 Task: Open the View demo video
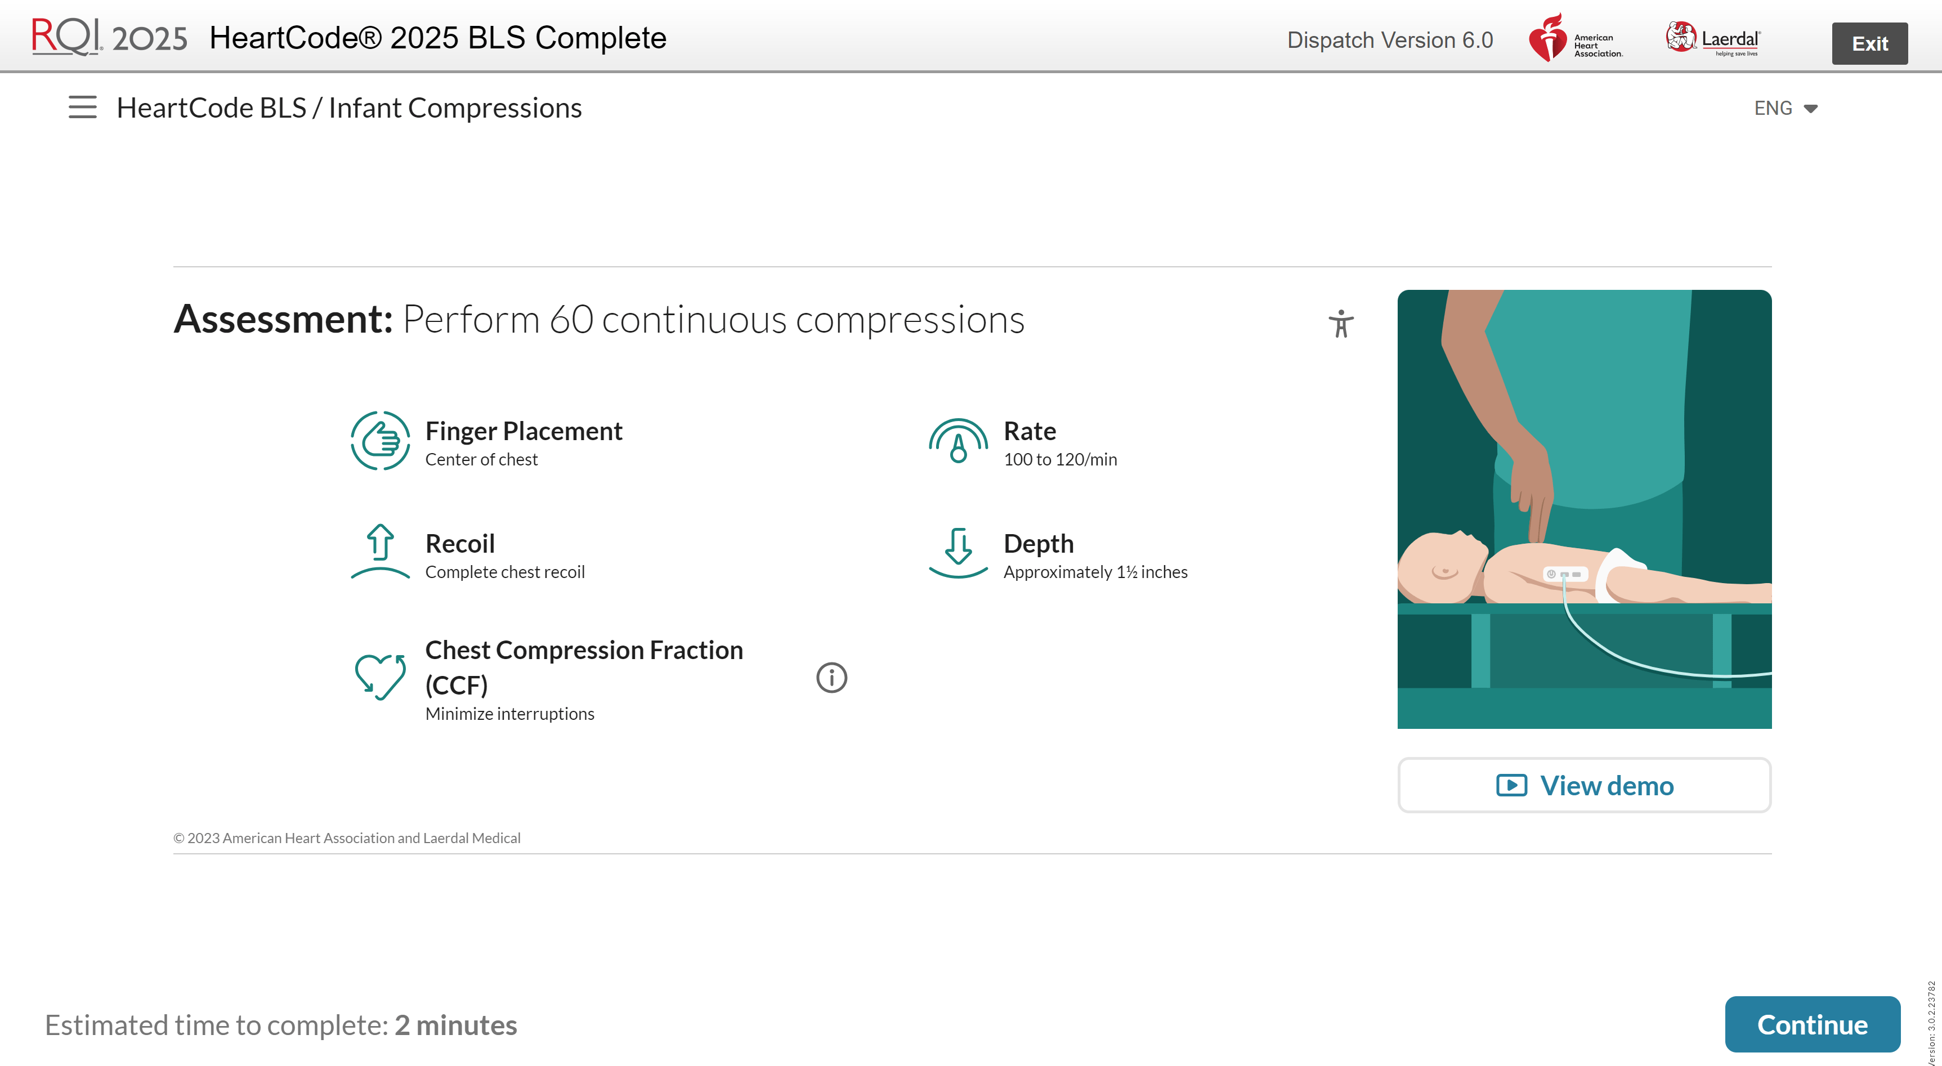pyautogui.click(x=1584, y=785)
